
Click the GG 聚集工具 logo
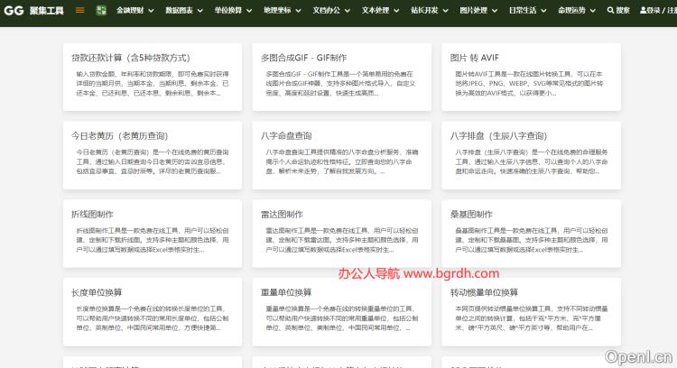click(33, 10)
